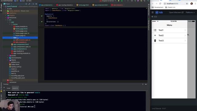The image size is (197, 111).
Task: Open the Ionic Lab hamburger menu
Action: 153,12
